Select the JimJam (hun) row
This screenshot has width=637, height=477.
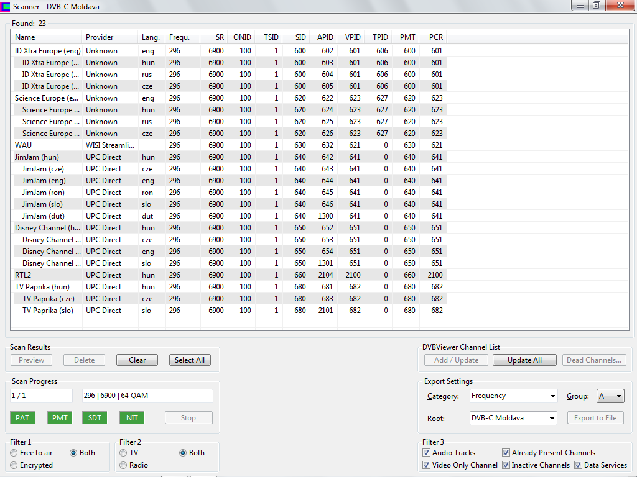(x=229, y=157)
